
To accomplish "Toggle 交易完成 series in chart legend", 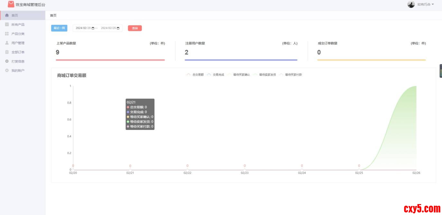I will (x=215, y=75).
